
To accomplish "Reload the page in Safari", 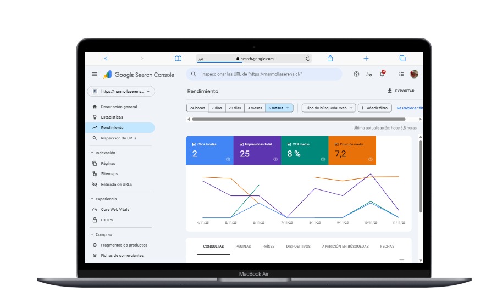I will [x=308, y=58].
